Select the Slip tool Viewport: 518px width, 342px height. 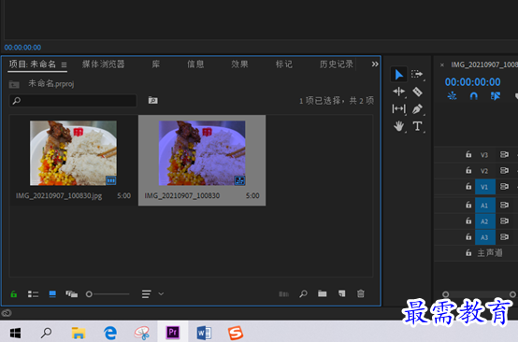pos(398,108)
